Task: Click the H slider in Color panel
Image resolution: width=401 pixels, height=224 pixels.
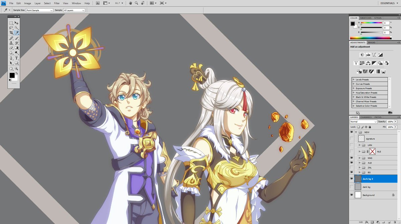Action: click(x=371, y=23)
